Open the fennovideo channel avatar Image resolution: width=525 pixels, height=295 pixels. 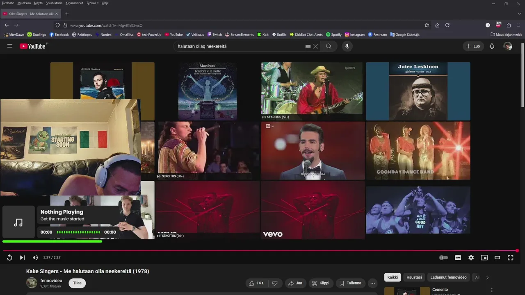(32, 283)
